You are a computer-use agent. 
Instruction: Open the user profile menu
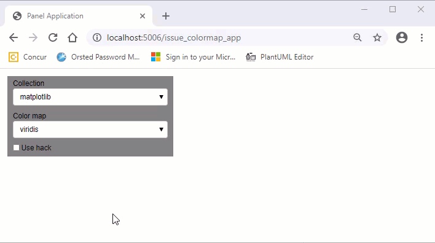click(401, 37)
